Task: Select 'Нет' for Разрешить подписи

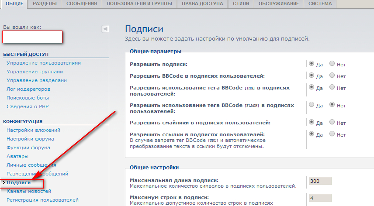Action: [x=332, y=64]
